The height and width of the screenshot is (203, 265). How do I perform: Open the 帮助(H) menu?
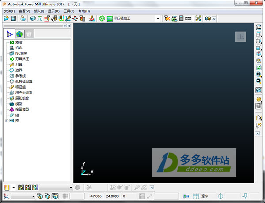click(x=84, y=11)
